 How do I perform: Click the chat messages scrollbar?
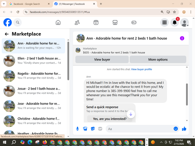pyautogui.click(x=187, y=94)
